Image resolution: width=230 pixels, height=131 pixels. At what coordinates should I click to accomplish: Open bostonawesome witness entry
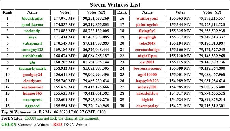[147, 68]
